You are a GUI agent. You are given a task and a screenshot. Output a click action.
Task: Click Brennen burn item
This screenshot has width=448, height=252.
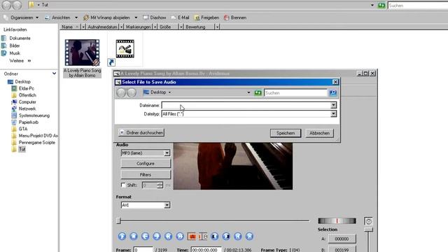[x=235, y=17]
